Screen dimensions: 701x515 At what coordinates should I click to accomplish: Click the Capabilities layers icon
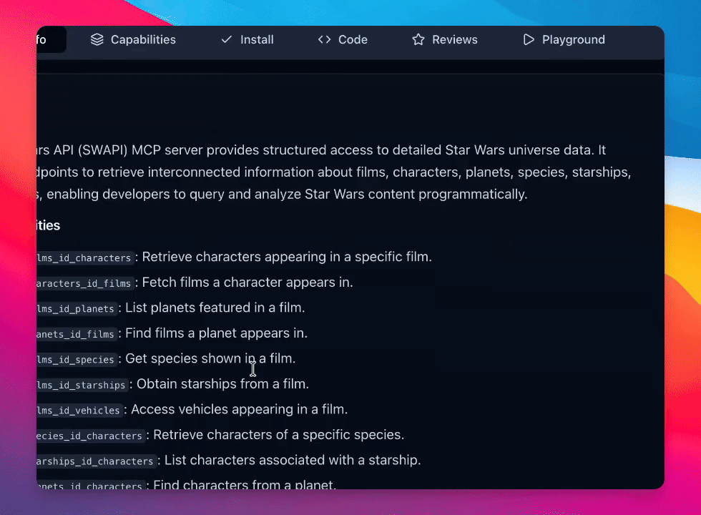click(97, 40)
